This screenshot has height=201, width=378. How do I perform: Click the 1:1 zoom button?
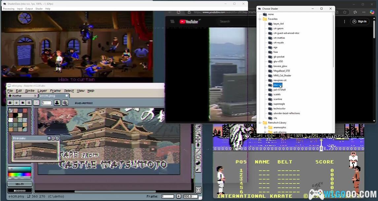click(198, 190)
